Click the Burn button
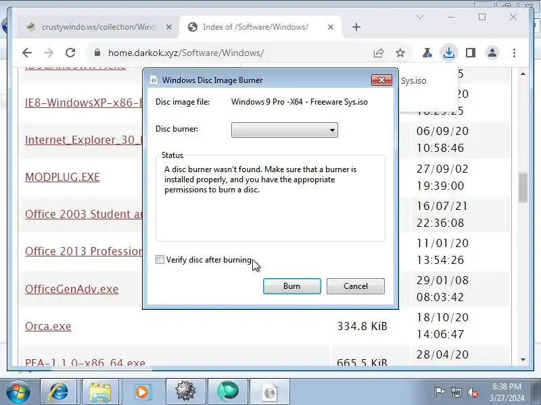Viewport: 541px width, 405px height. coord(292,286)
